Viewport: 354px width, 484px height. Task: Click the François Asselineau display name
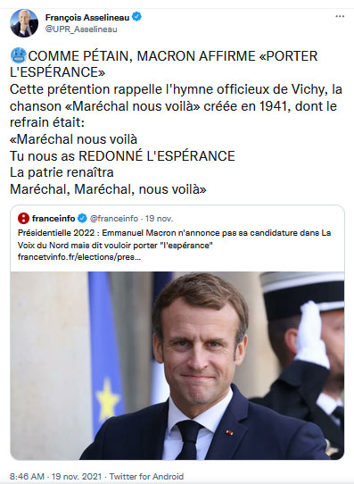[87, 17]
